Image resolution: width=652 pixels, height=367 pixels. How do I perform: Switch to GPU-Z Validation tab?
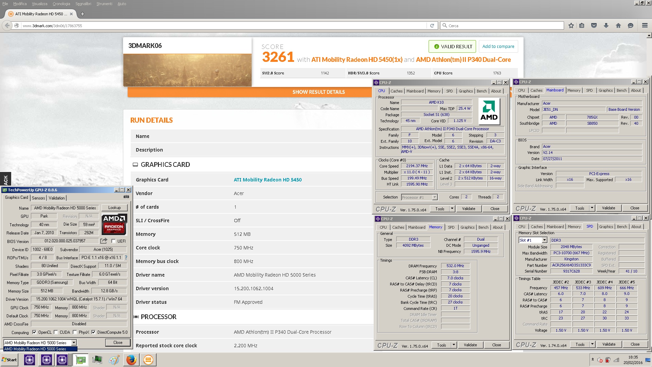[x=57, y=198]
